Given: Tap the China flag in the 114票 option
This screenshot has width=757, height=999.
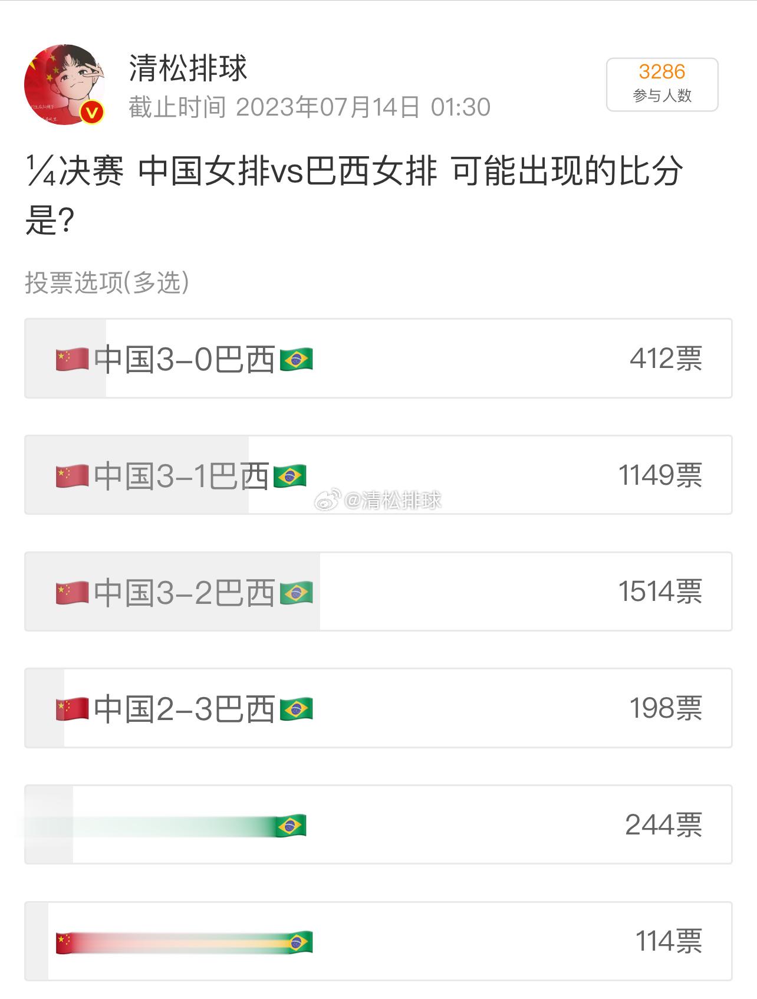Looking at the screenshot, I should point(65,942).
